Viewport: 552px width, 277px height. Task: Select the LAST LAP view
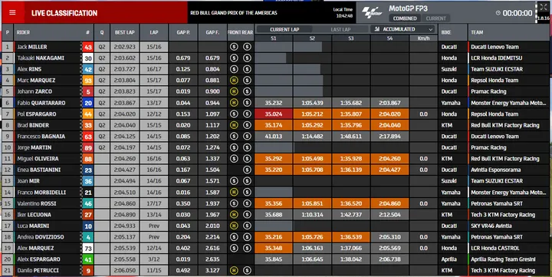click(x=340, y=30)
